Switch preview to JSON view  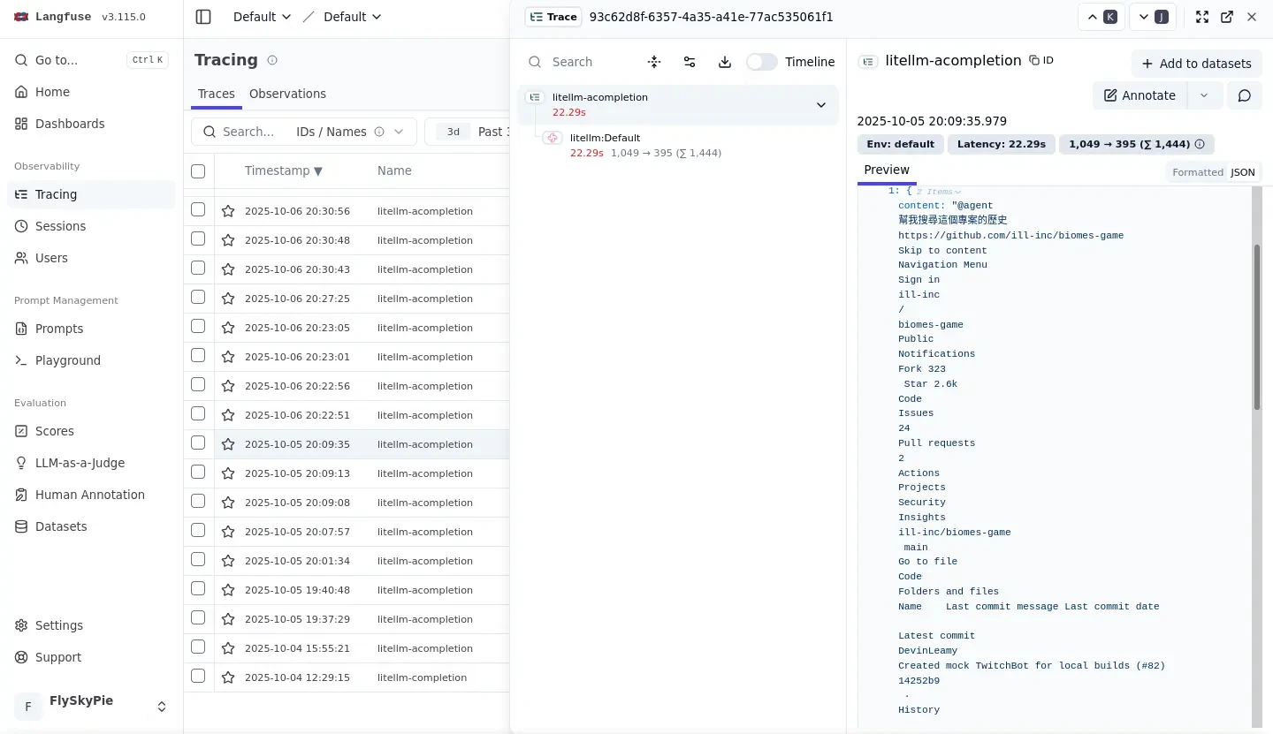[x=1242, y=172]
